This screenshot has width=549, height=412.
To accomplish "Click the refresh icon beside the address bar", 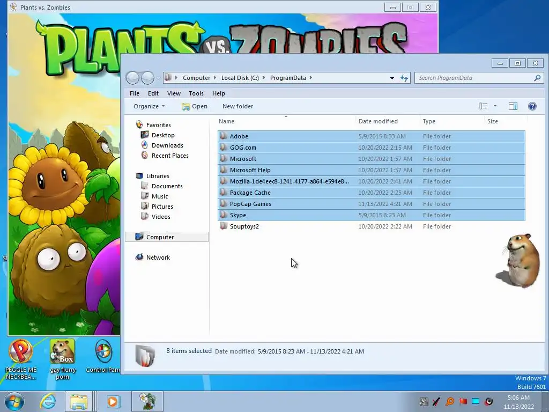I will pos(404,78).
